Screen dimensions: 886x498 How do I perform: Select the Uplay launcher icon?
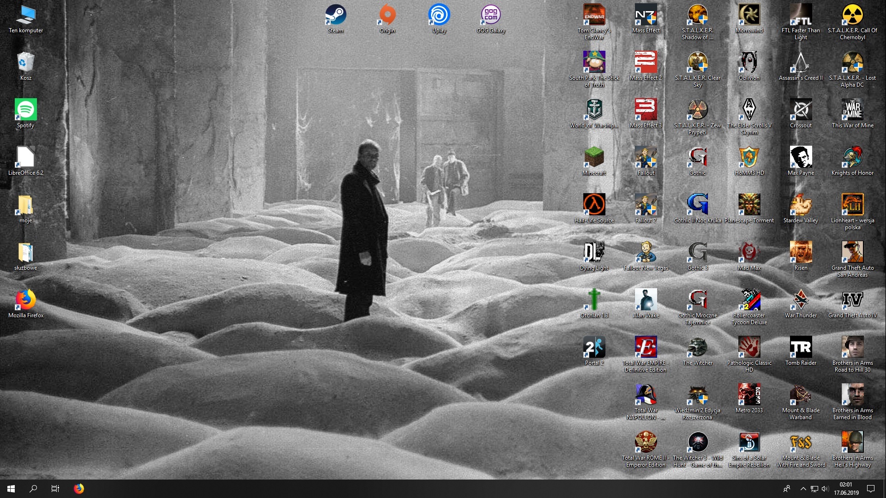(439, 15)
